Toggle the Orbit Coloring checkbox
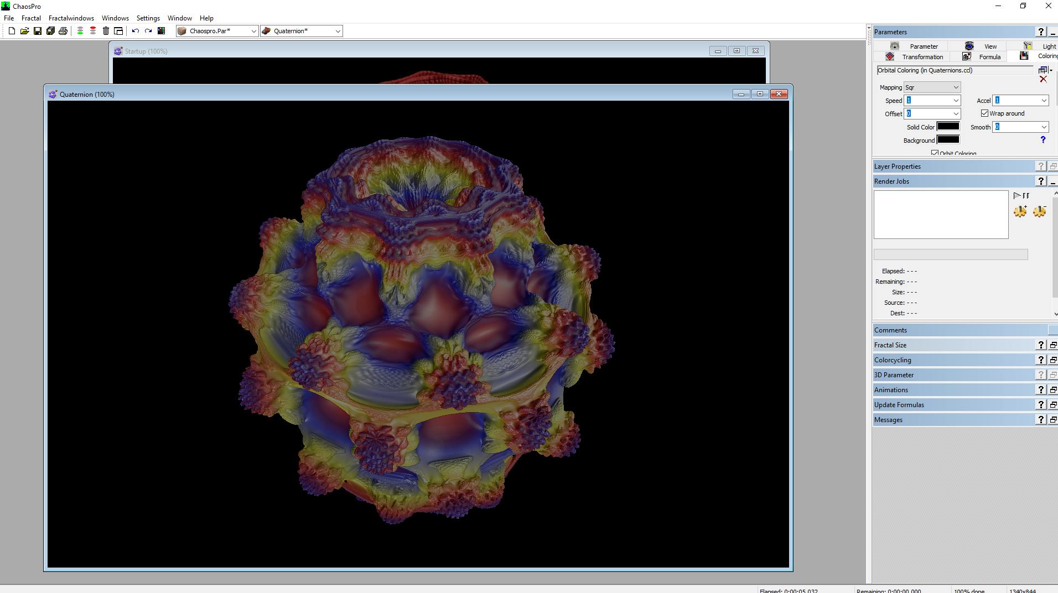 click(x=935, y=153)
